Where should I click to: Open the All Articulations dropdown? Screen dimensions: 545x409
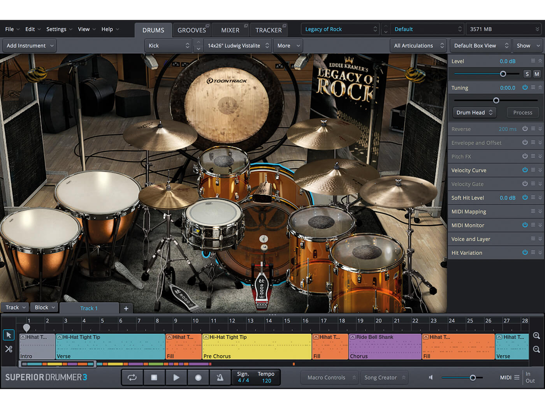tap(418, 46)
